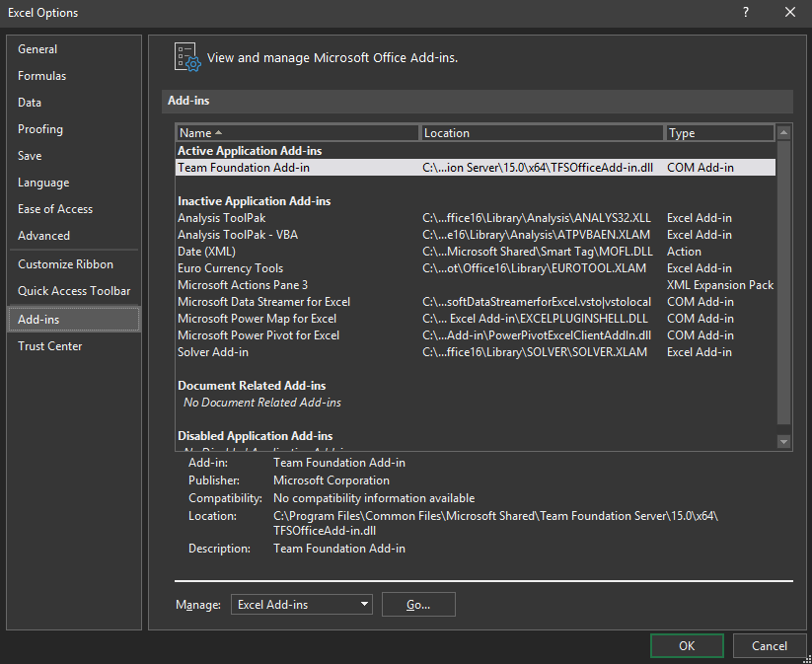
Task: Click the scroll up arrow of add-ins list
Action: pos(783,132)
